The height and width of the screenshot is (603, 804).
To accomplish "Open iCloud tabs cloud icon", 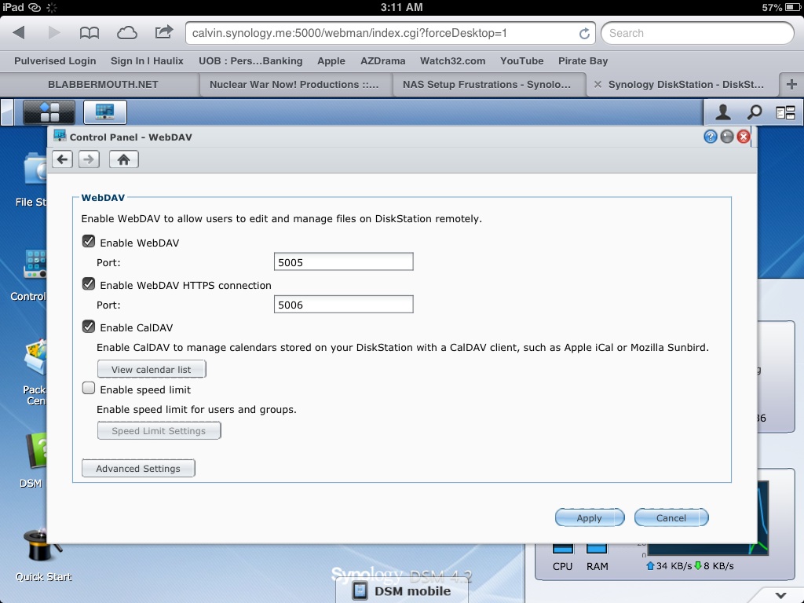I will 126,33.
